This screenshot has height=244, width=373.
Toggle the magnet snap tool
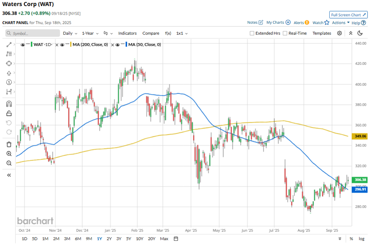click(x=9, y=104)
